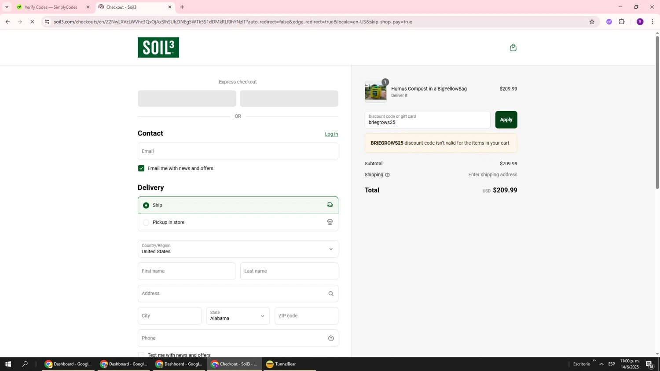The width and height of the screenshot is (660, 371).
Task: Show hidden system tray icons
Action: pos(601,364)
